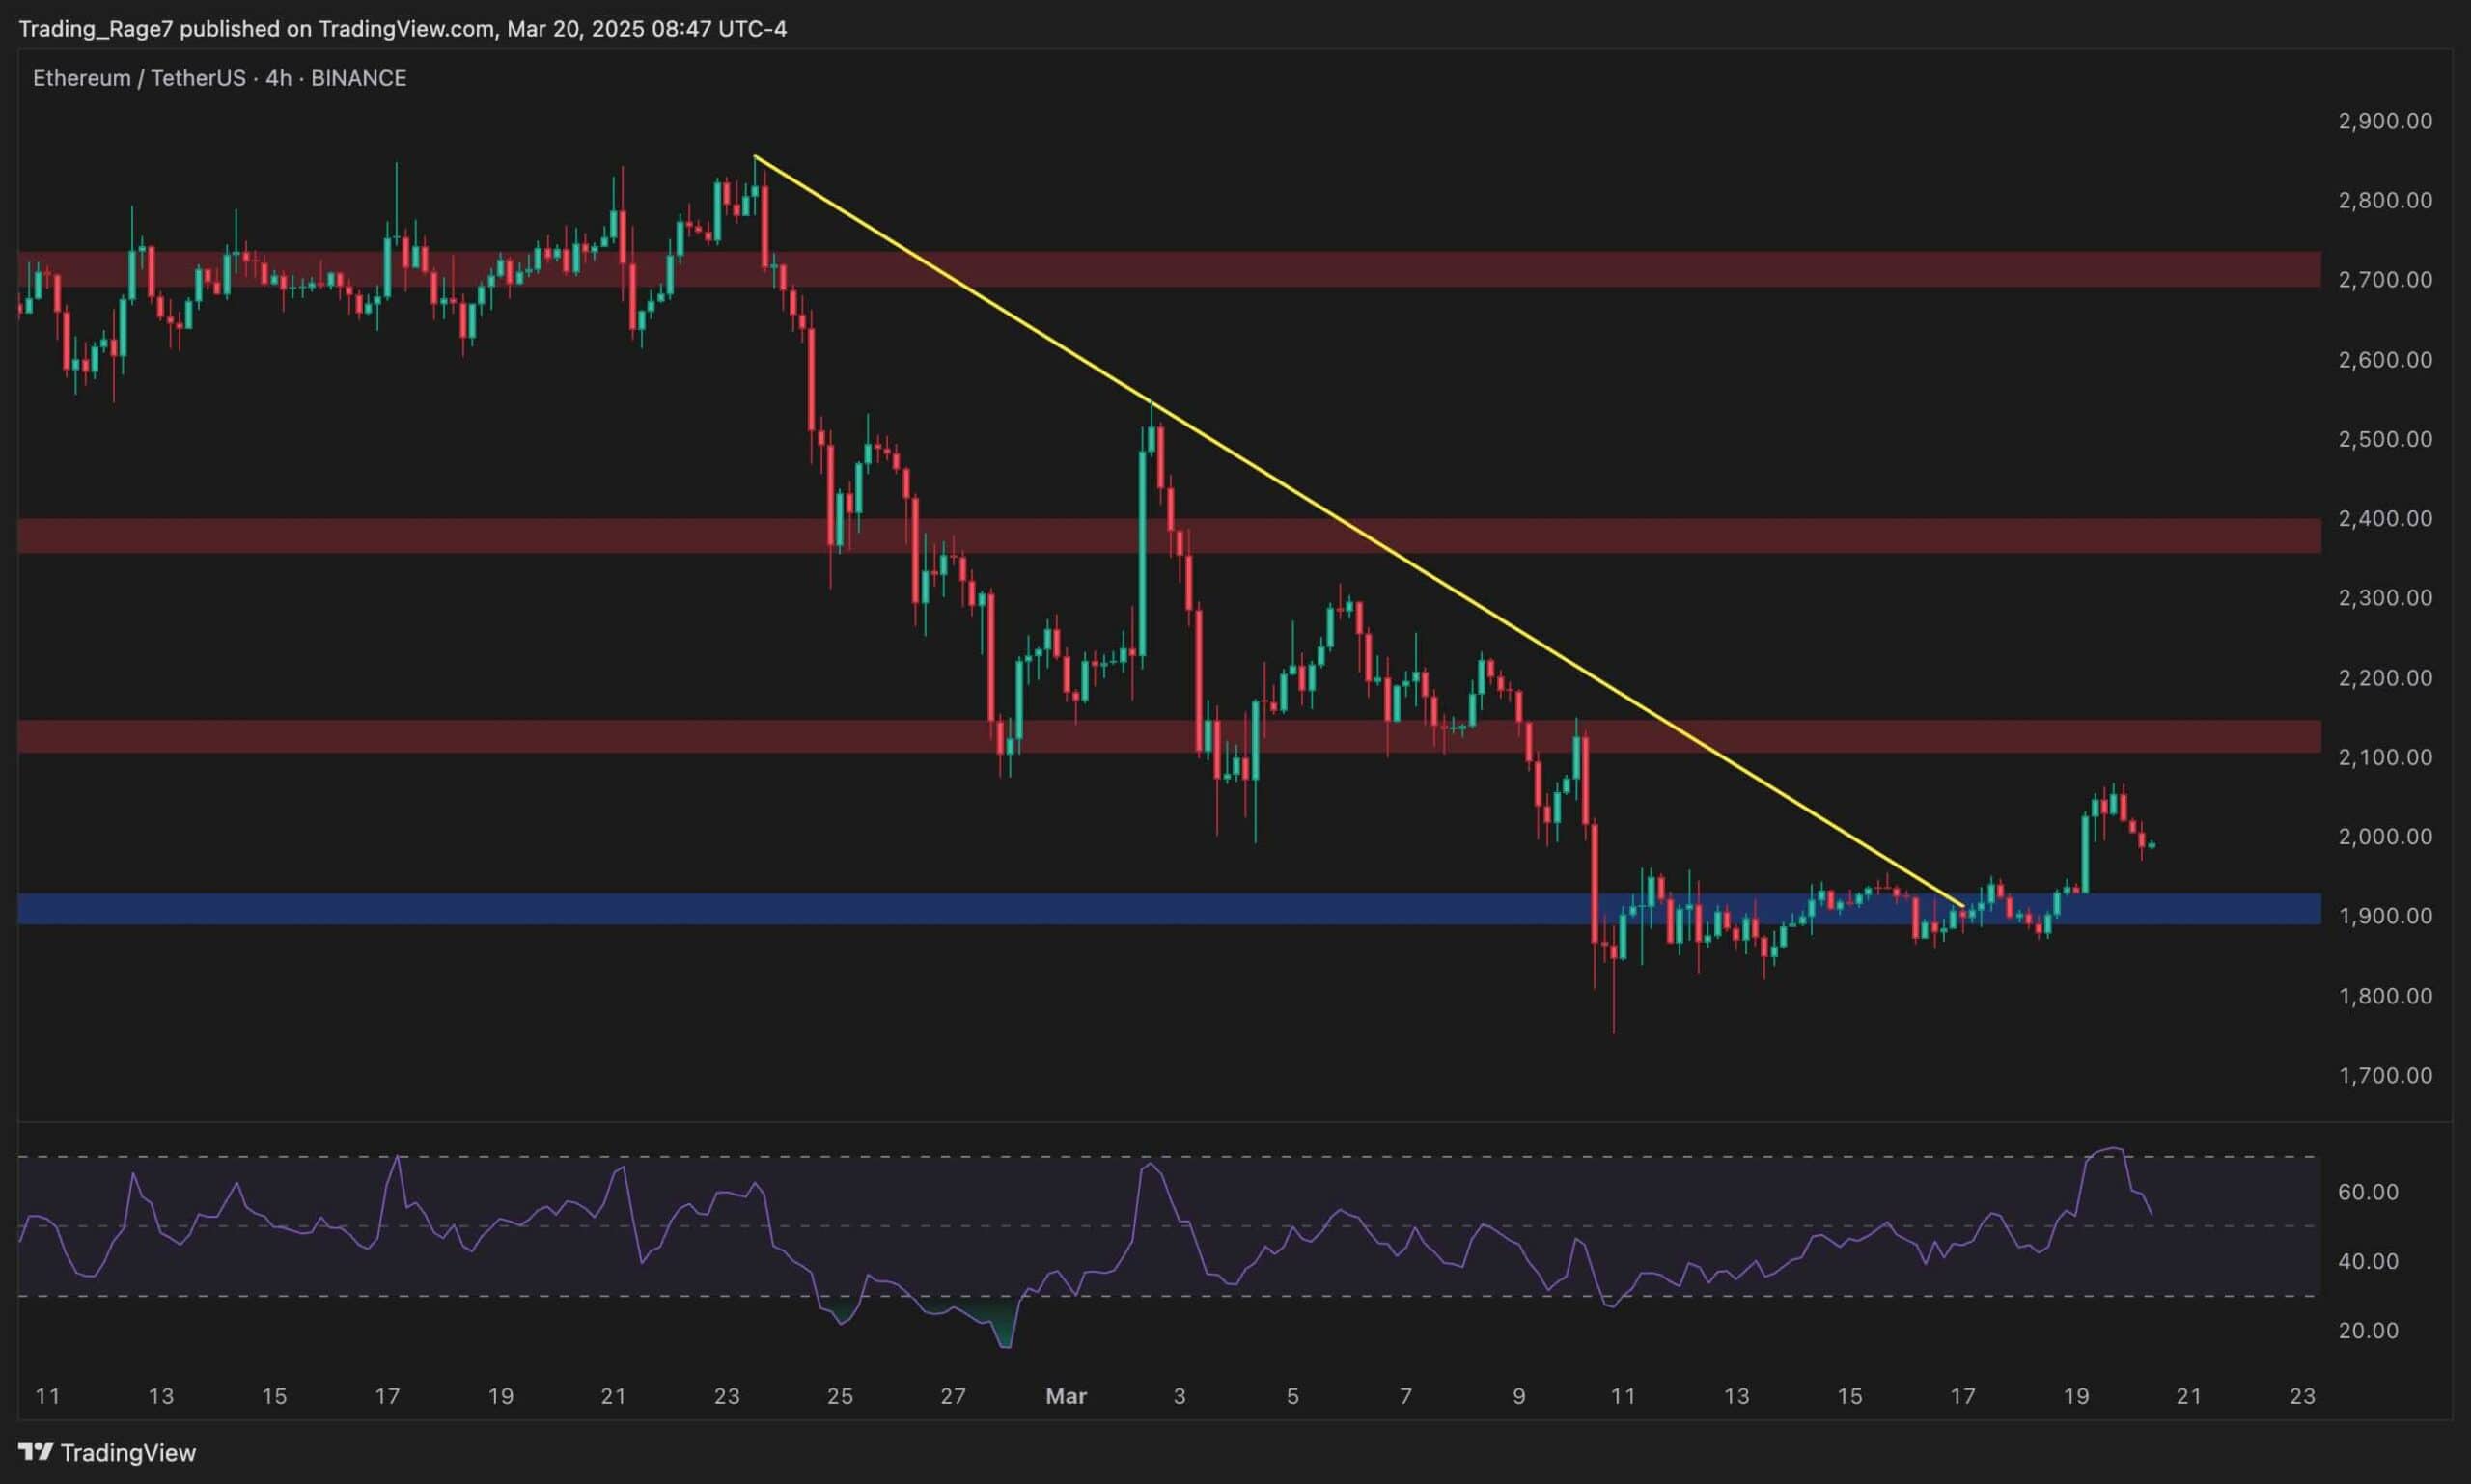Image resolution: width=2471 pixels, height=1484 pixels.
Task: Click date 9 on the time axis
Action: [1518, 1396]
